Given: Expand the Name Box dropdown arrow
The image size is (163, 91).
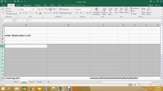Looking at the screenshot, I should coord(11,20).
